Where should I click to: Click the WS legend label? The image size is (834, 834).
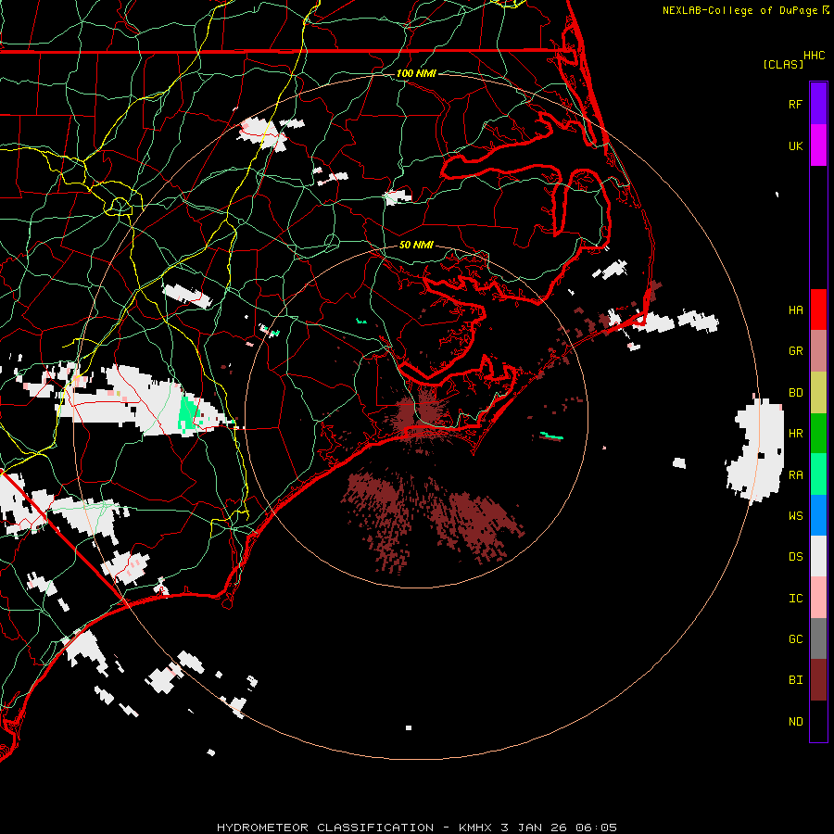click(x=795, y=516)
